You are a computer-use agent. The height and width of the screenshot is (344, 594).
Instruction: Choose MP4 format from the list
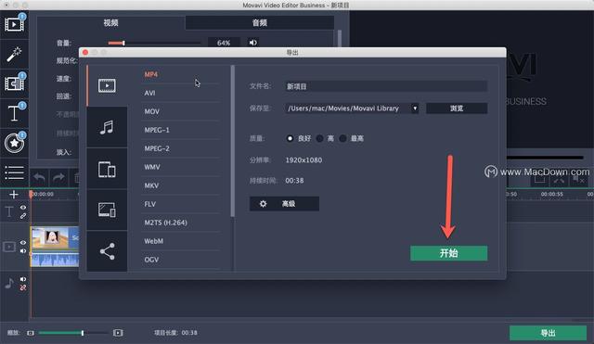[150, 74]
